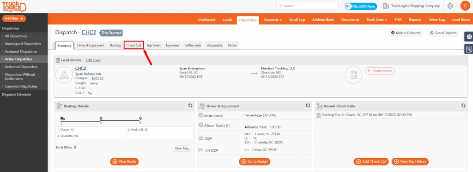Click the Driver & Equipment header icon

[x=202, y=106]
